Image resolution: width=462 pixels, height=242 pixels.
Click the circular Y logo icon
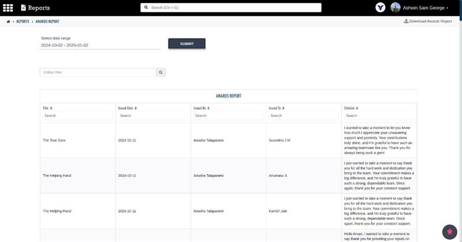pos(381,7)
